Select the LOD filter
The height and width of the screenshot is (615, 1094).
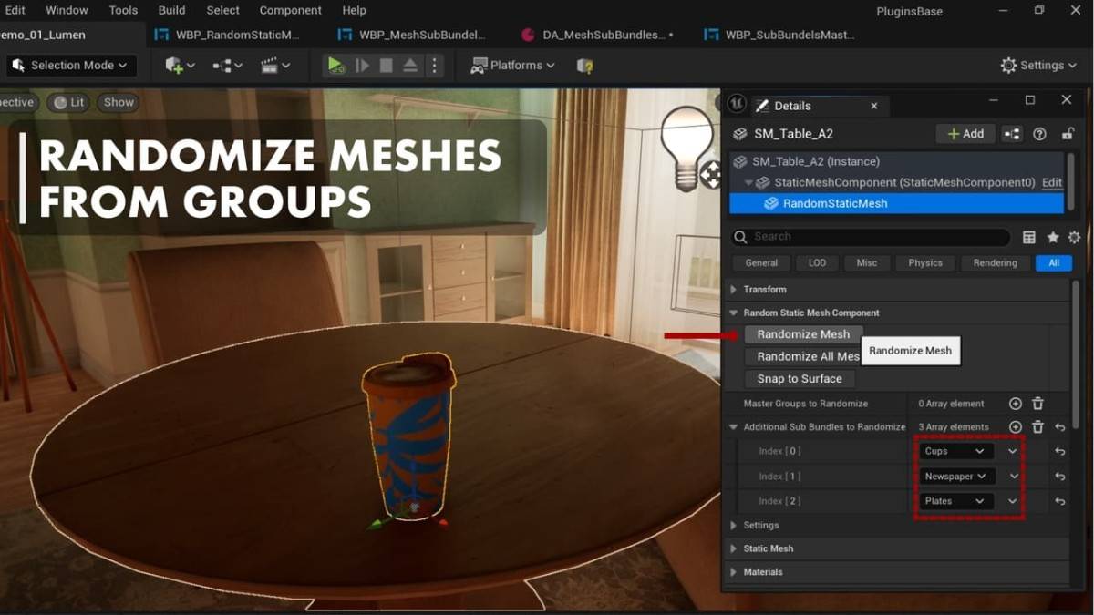(817, 262)
